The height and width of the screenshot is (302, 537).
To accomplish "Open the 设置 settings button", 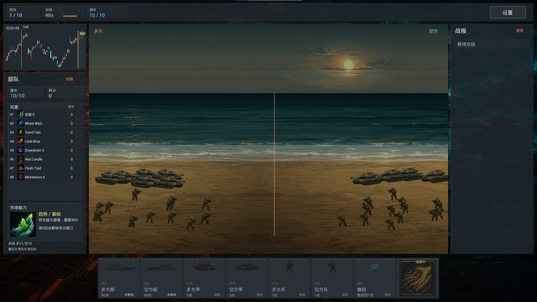I will pos(508,12).
